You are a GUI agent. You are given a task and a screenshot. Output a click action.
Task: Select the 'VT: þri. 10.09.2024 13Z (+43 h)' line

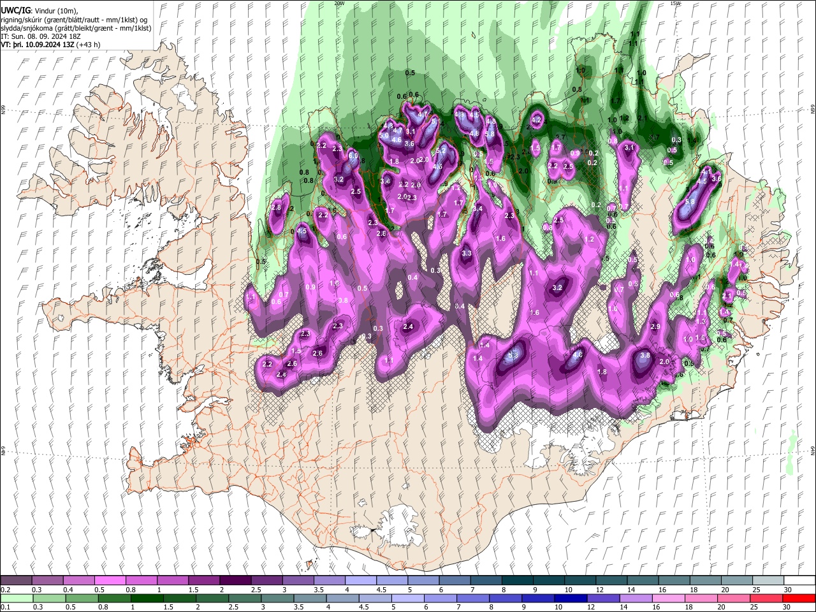pos(50,45)
